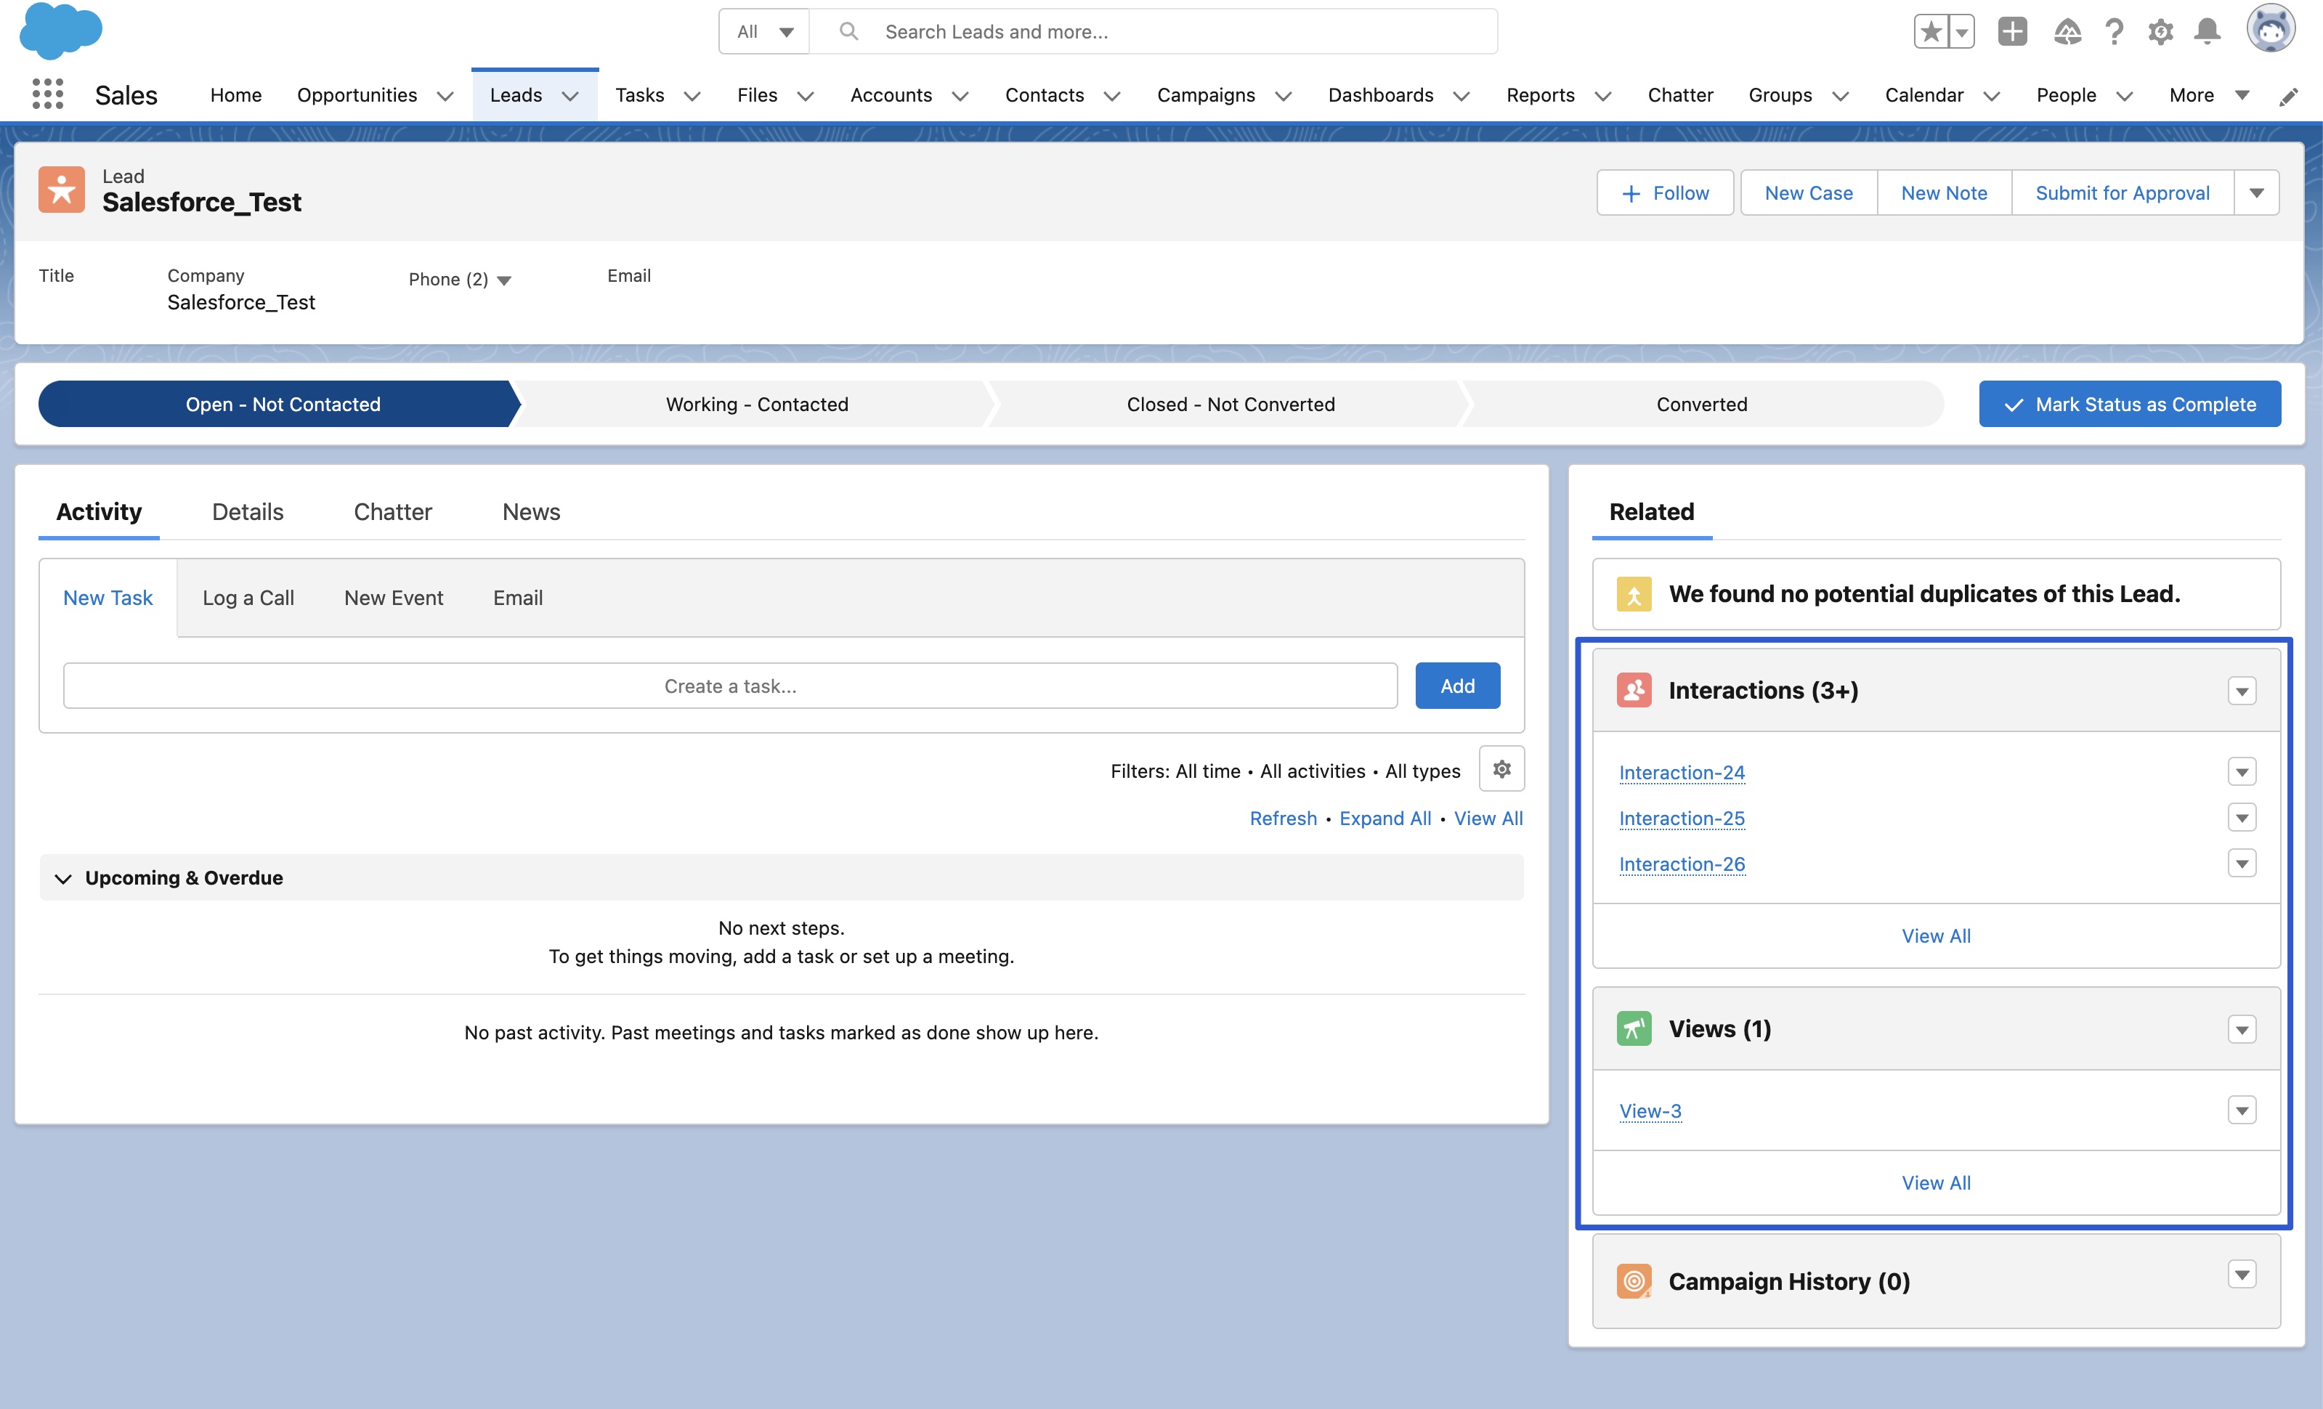2323x1409 pixels.
Task: Open the View-3 link
Action: pos(1650,1110)
